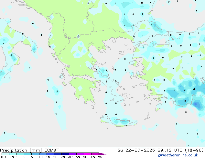
Task: Select the 45–50 mm legend color swatch
Action: coord(95,154)
